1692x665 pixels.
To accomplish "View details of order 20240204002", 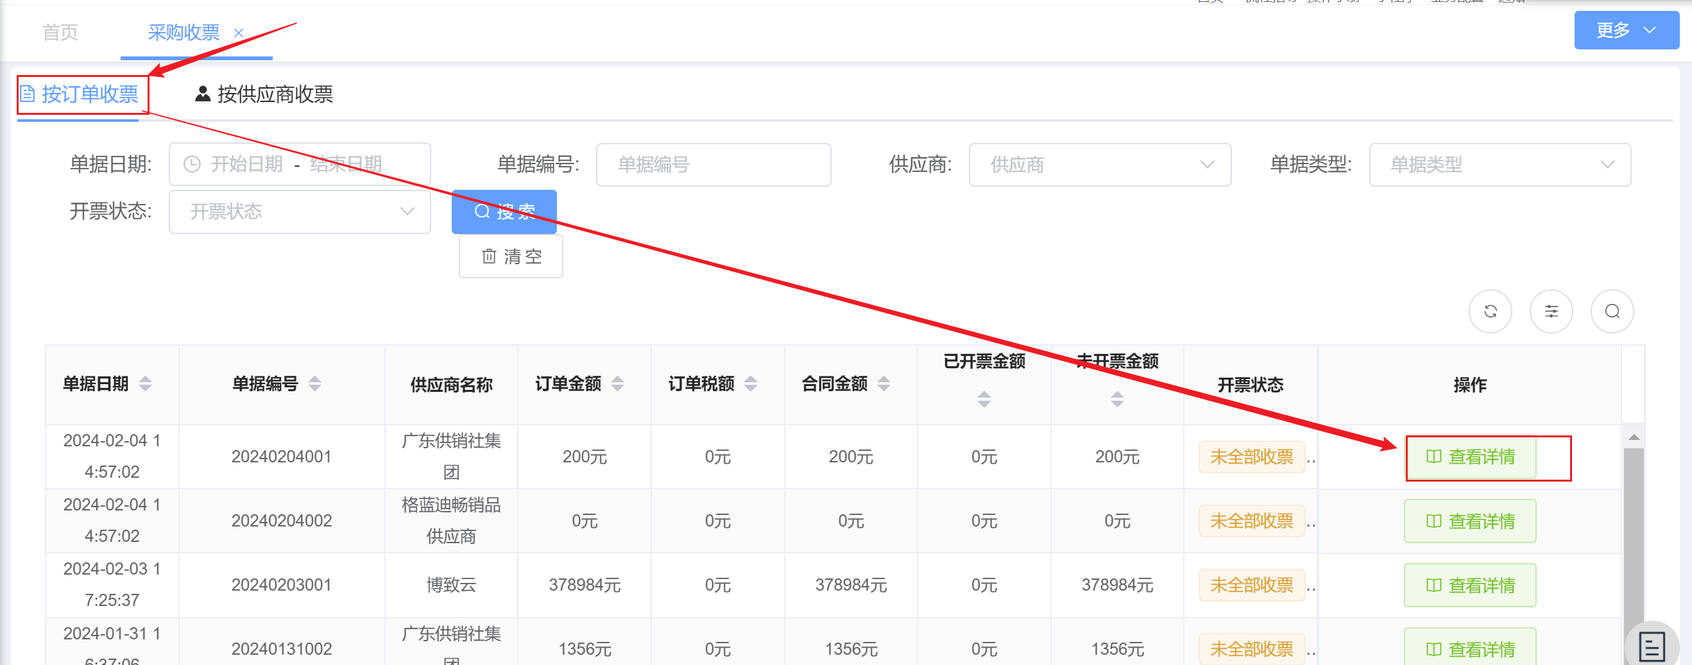I will (1470, 521).
